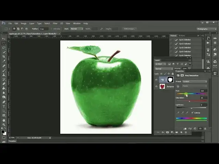Select the Clone Stamp tool
This screenshot has width=219, height=164.
coord(4,75)
